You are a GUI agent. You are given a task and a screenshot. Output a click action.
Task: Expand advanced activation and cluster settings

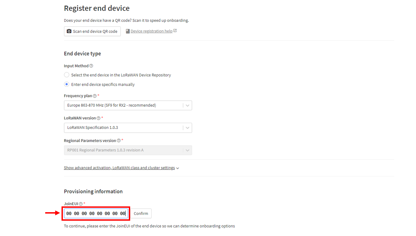click(x=119, y=168)
